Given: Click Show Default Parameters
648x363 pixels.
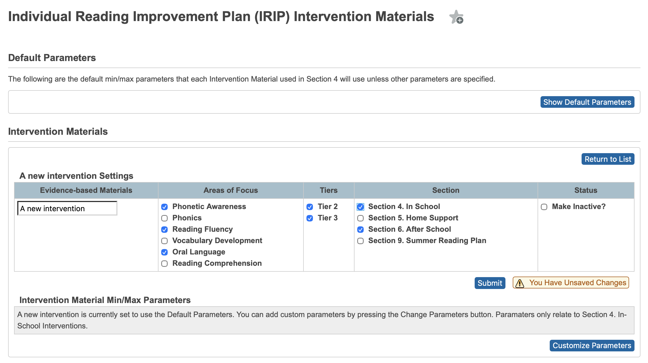Looking at the screenshot, I should click(587, 102).
